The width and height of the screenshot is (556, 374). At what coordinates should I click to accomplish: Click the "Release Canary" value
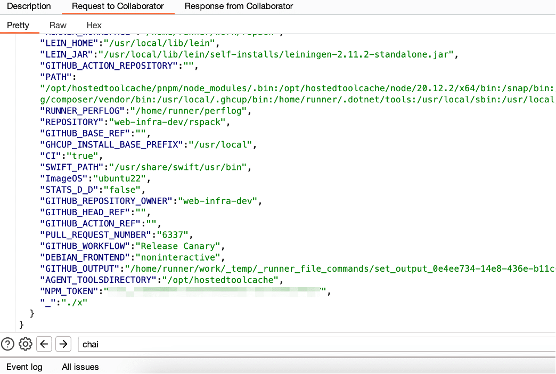[178, 247]
